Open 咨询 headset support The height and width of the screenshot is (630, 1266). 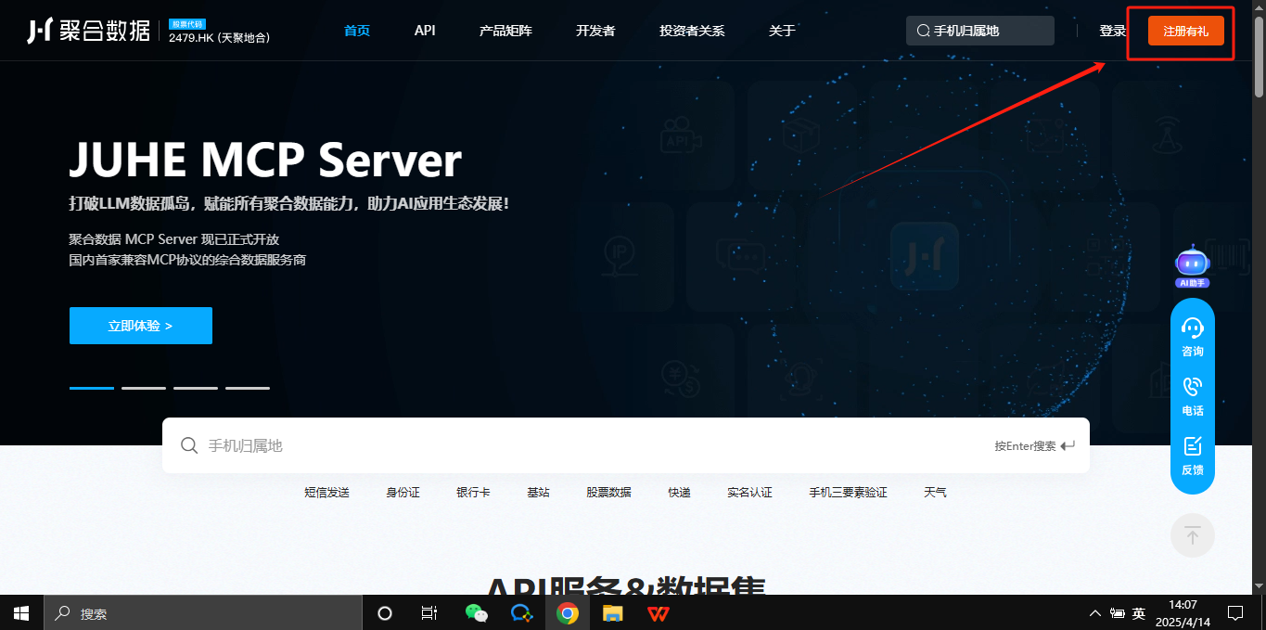coord(1193,338)
